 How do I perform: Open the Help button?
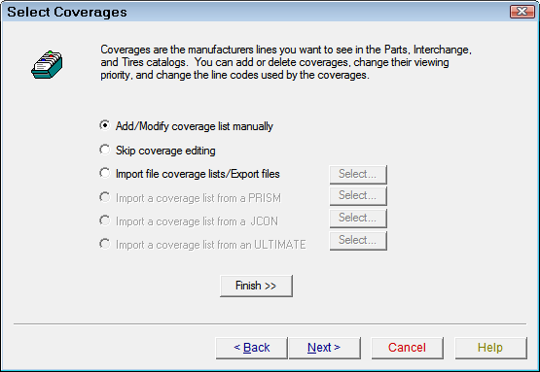click(x=490, y=348)
